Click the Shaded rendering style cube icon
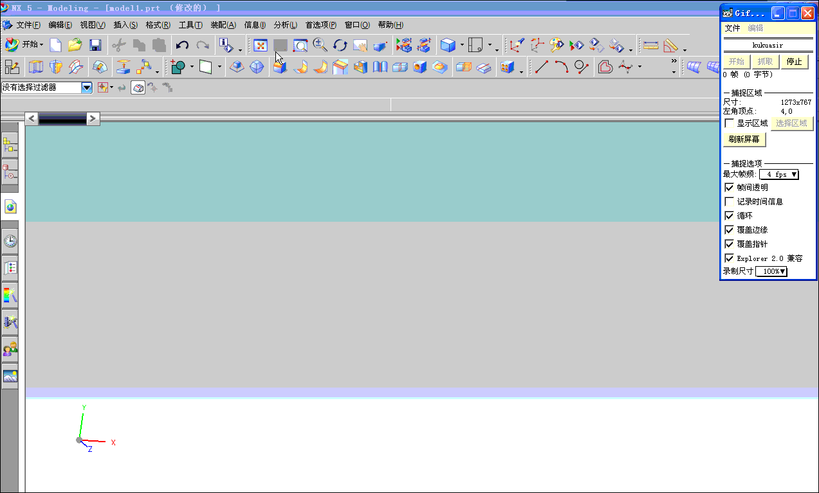 click(448, 45)
